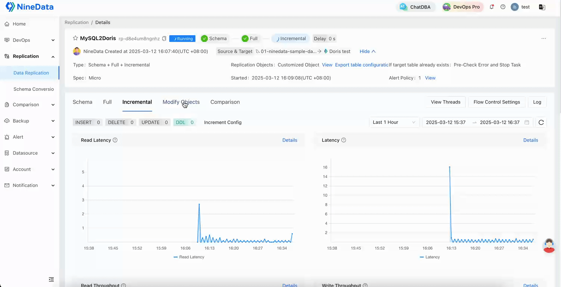
Task: Click the DDL count badge
Action: pos(185,122)
